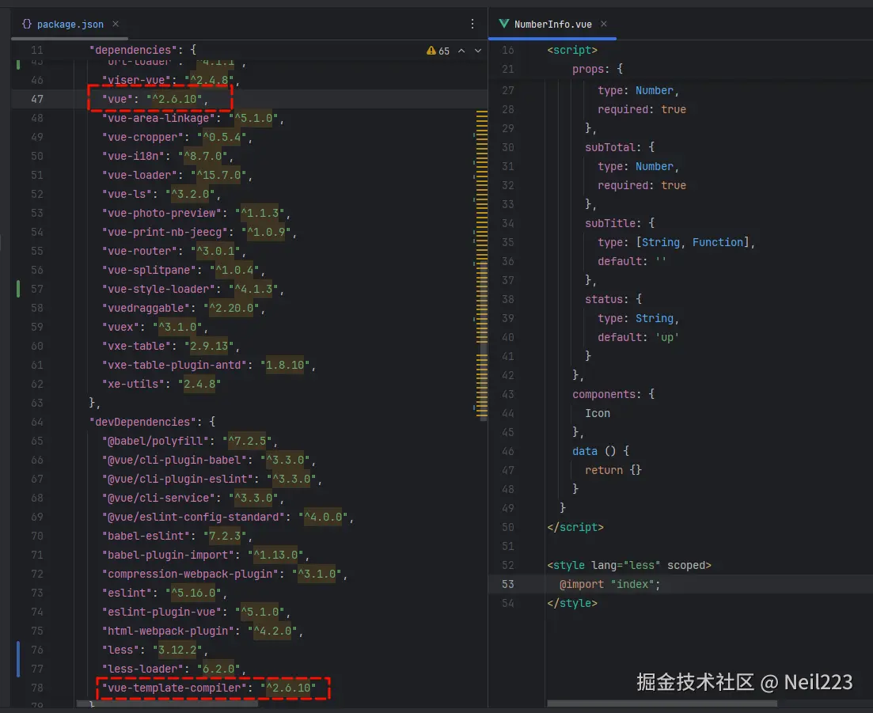Click the "compression-webpack-plugin" line

(x=224, y=574)
